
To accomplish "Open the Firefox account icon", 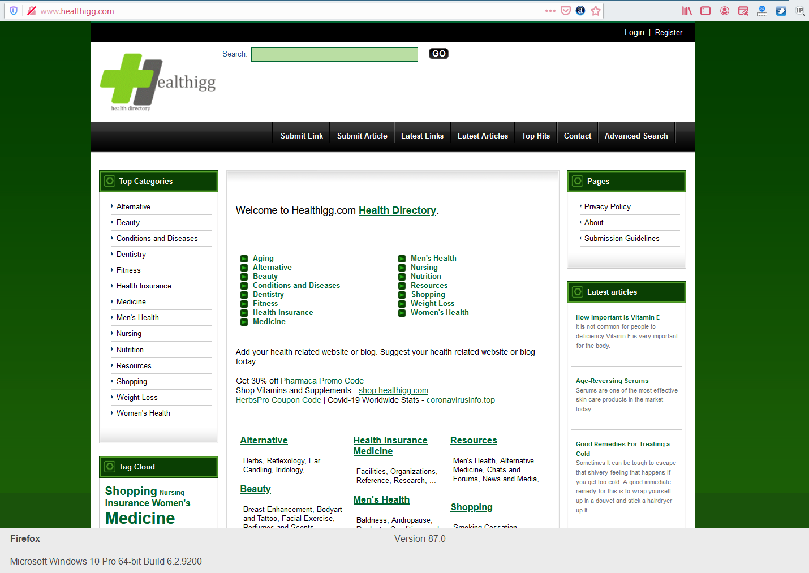I will pos(725,10).
